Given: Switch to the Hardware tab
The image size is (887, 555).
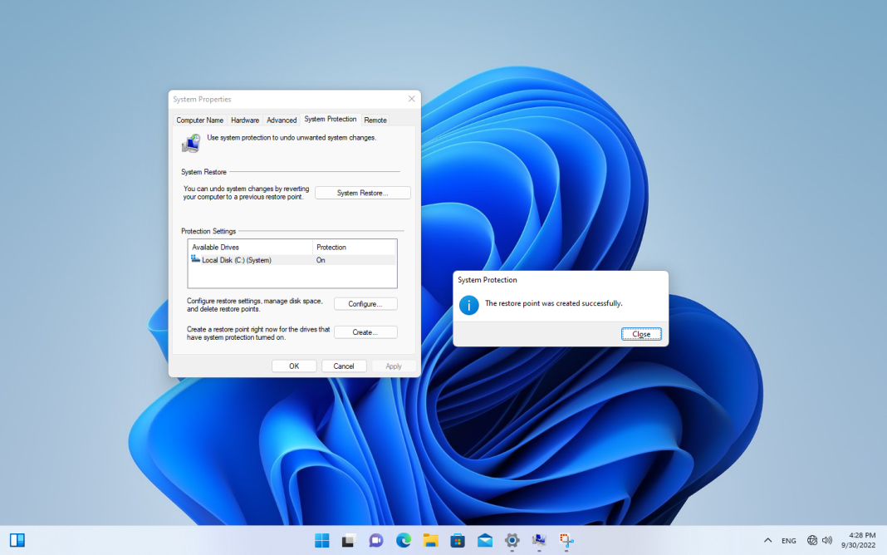Looking at the screenshot, I should (x=244, y=120).
